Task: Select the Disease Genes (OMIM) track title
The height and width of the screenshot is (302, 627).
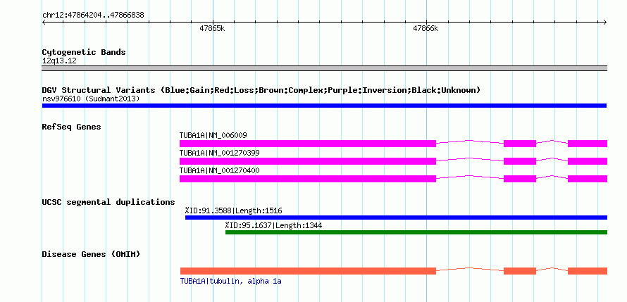Action: 91,254
